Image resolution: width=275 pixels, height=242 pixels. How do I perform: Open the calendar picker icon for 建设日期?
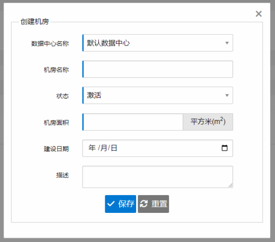pyautogui.click(x=224, y=148)
